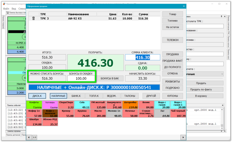
Task: Choose ВЕДОМ. payment type
Action: (x=112, y=96)
